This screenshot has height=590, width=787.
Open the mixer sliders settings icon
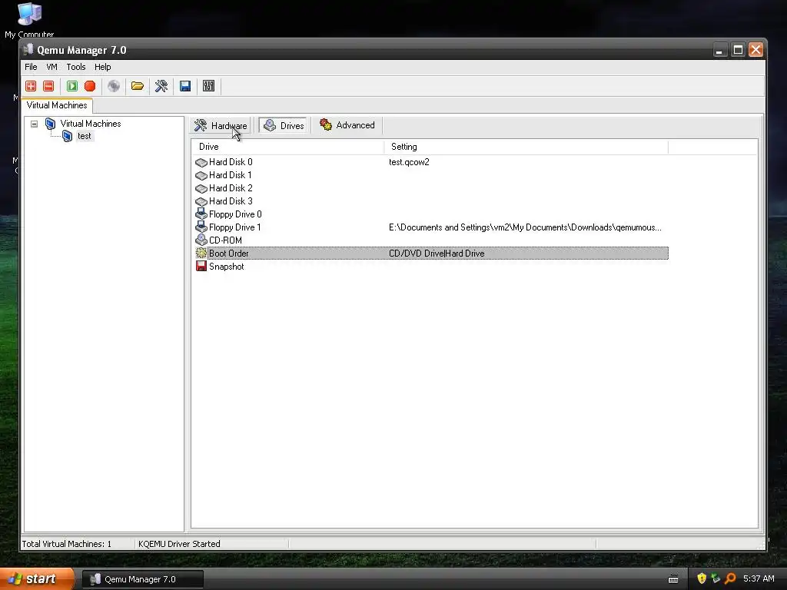pos(209,86)
